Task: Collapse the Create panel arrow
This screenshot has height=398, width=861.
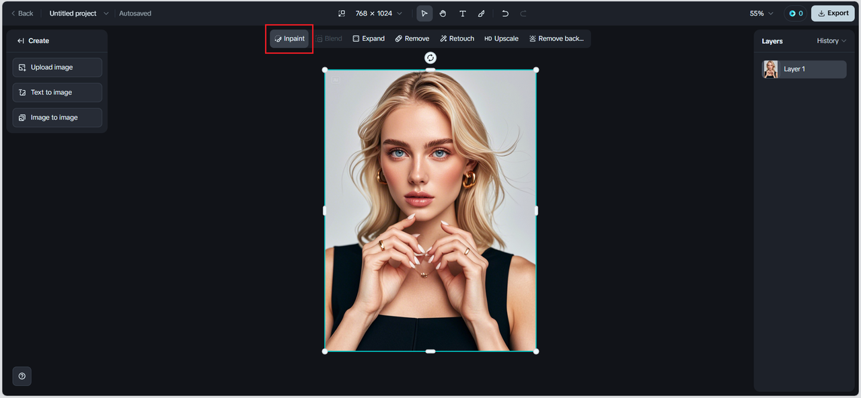Action: pyautogui.click(x=21, y=41)
